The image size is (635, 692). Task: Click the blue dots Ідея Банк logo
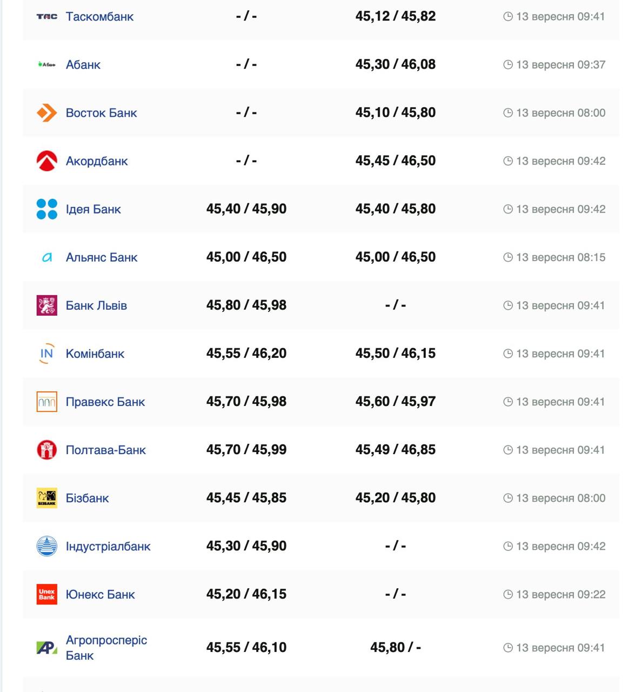(46, 209)
